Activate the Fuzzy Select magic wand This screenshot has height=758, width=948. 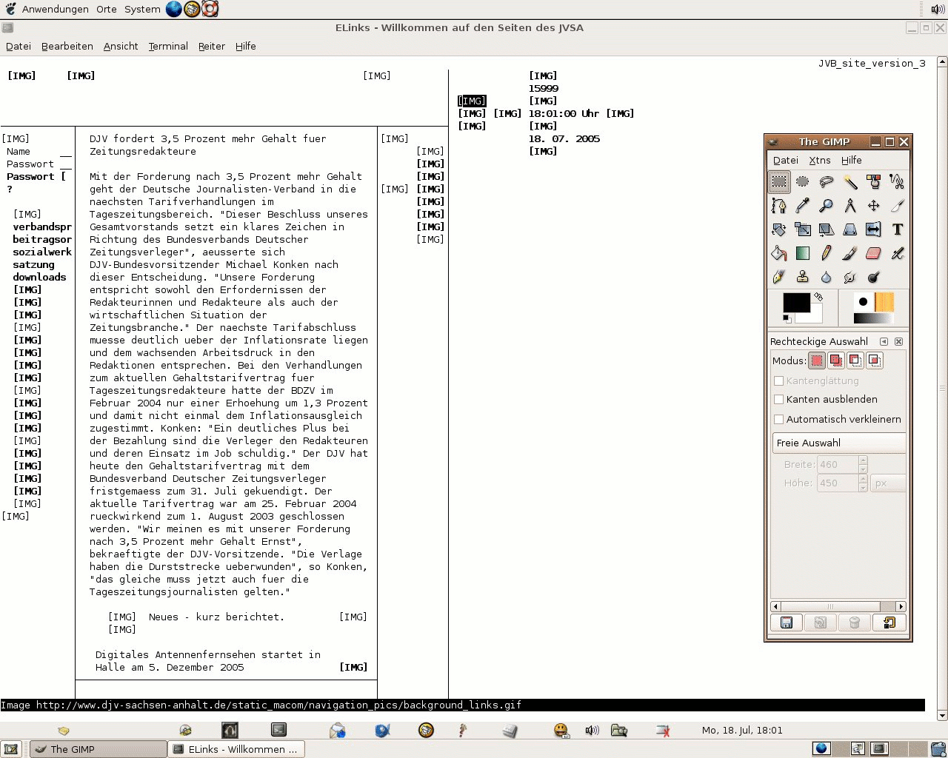coord(850,181)
